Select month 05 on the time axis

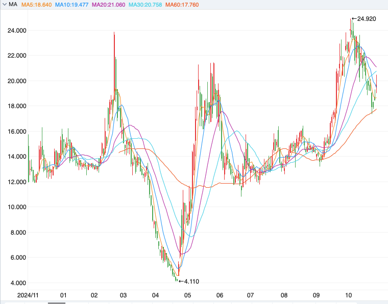[x=188, y=295]
